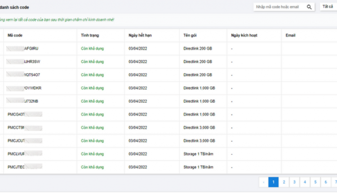Click the 'Tình trạng' column header
This screenshot has width=337, height=193.
coord(90,35)
